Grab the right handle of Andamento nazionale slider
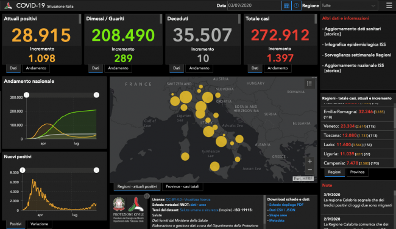 coord(96,95)
